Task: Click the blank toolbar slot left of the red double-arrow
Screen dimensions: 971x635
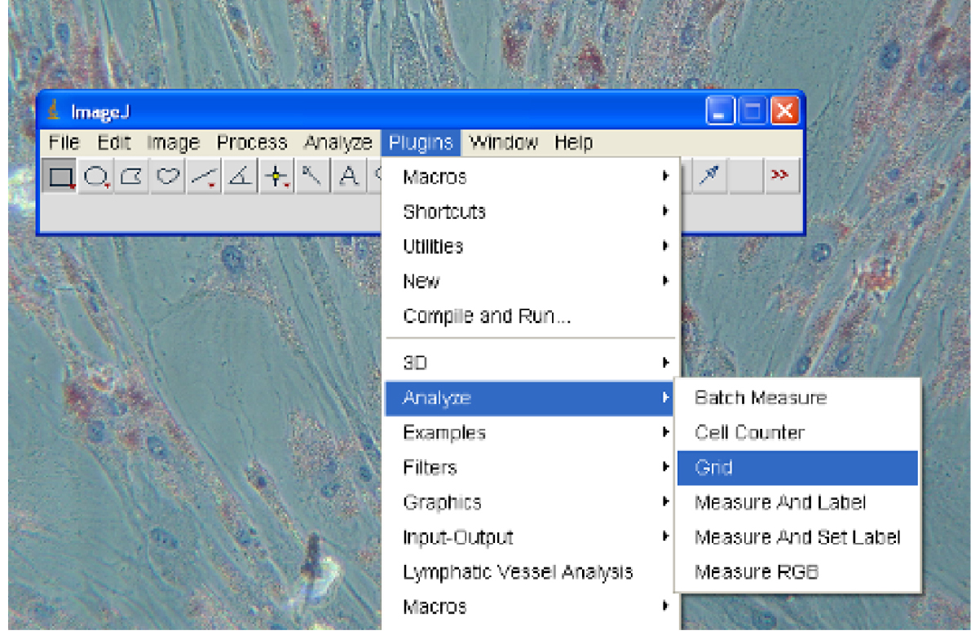Action: [746, 175]
